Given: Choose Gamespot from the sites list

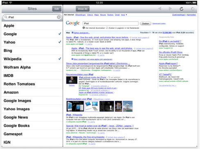Looking at the screenshot, I should coord(32,134).
